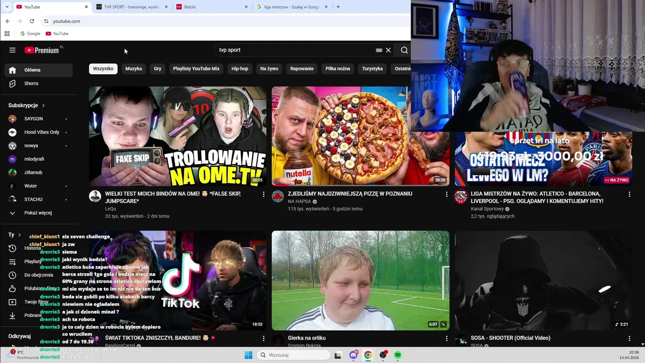Screen dimensions: 645x363
Task: Open the on-screen keyboard icon in search
Action: pos(379,50)
